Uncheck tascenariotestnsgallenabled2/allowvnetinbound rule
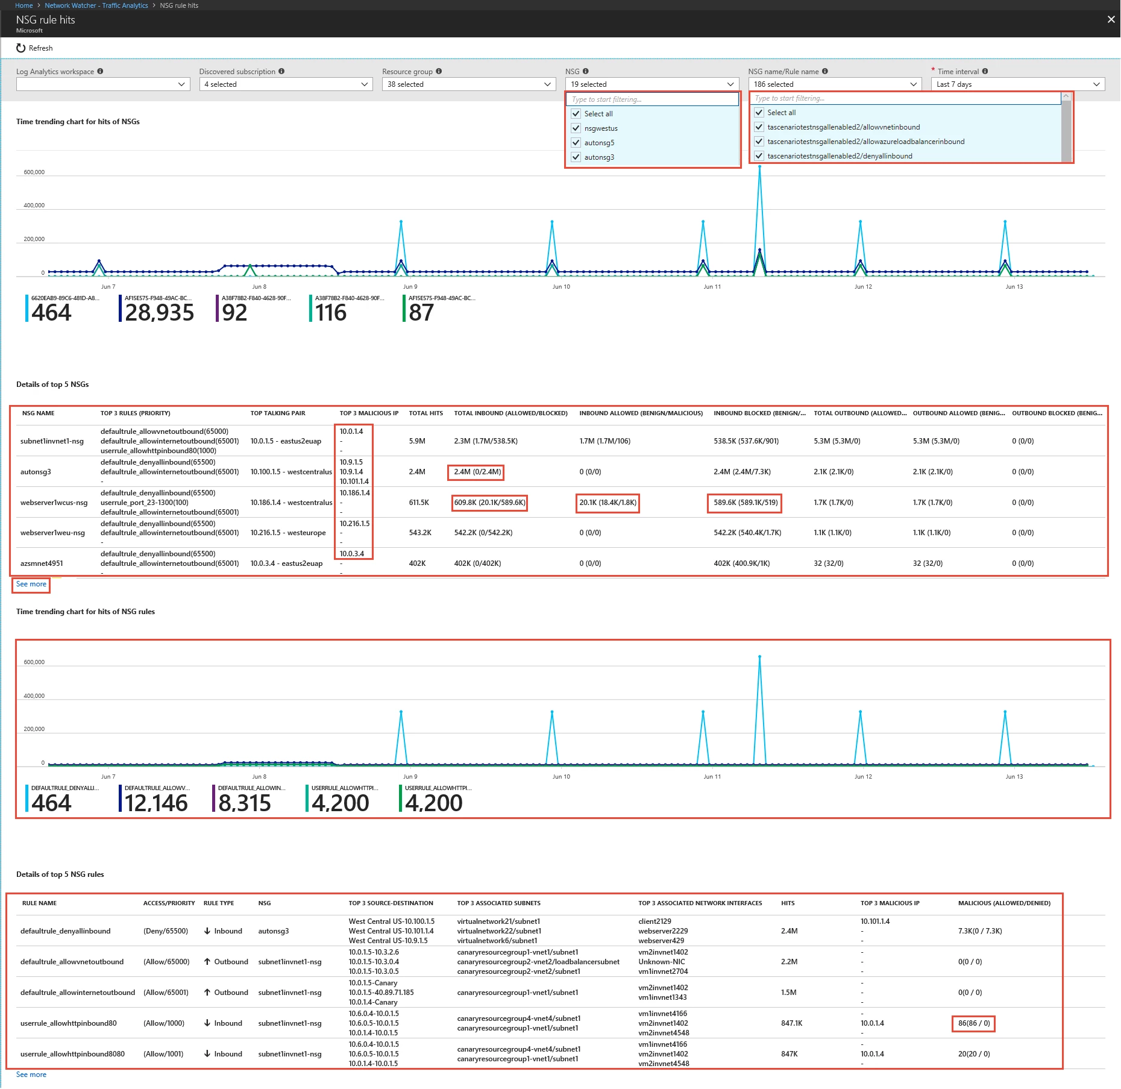1121x1089 pixels. click(759, 127)
